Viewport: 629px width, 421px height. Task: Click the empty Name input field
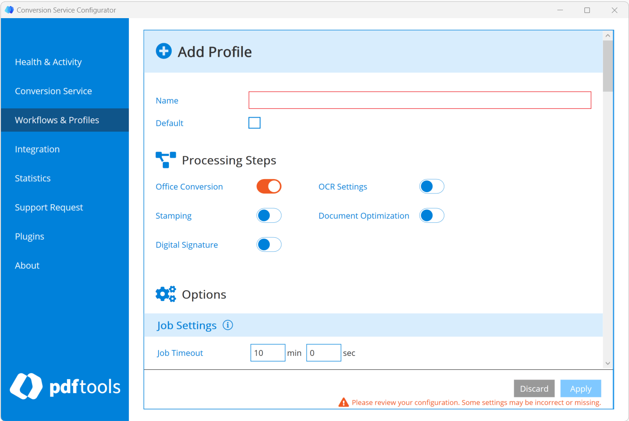pos(420,100)
